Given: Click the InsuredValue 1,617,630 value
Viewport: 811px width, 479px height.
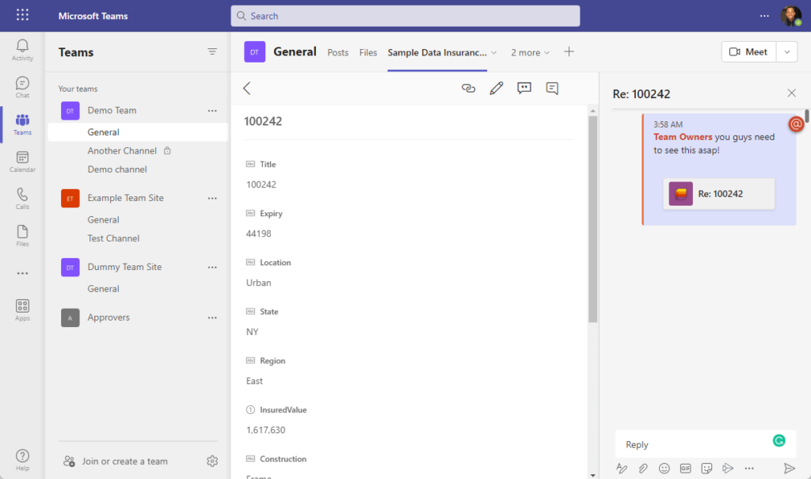Looking at the screenshot, I should point(265,431).
